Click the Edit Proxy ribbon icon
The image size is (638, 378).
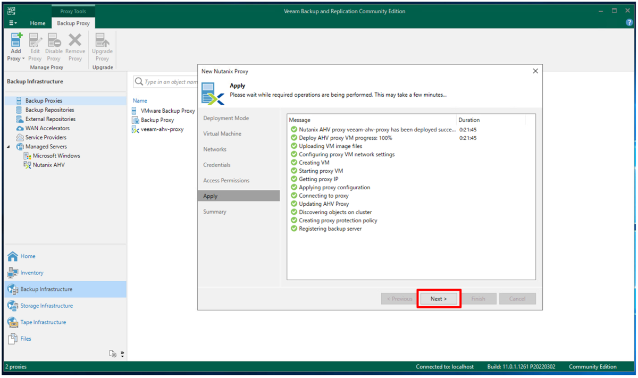point(35,40)
